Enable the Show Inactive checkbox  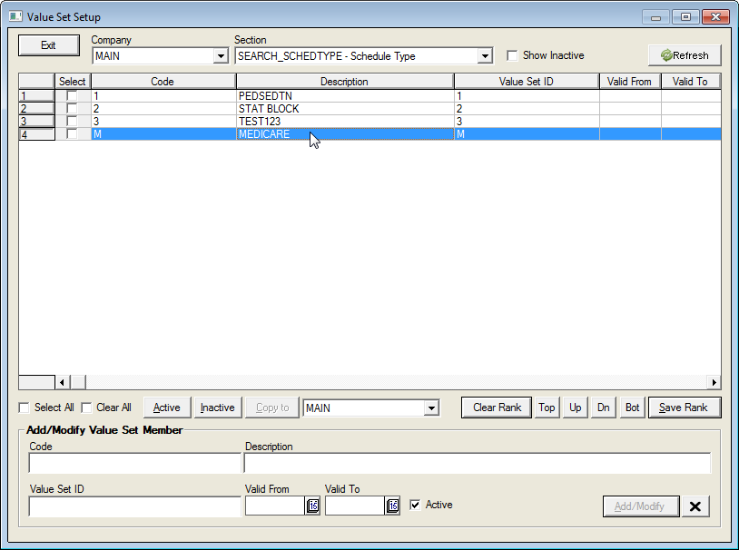pyautogui.click(x=512, y=55)
